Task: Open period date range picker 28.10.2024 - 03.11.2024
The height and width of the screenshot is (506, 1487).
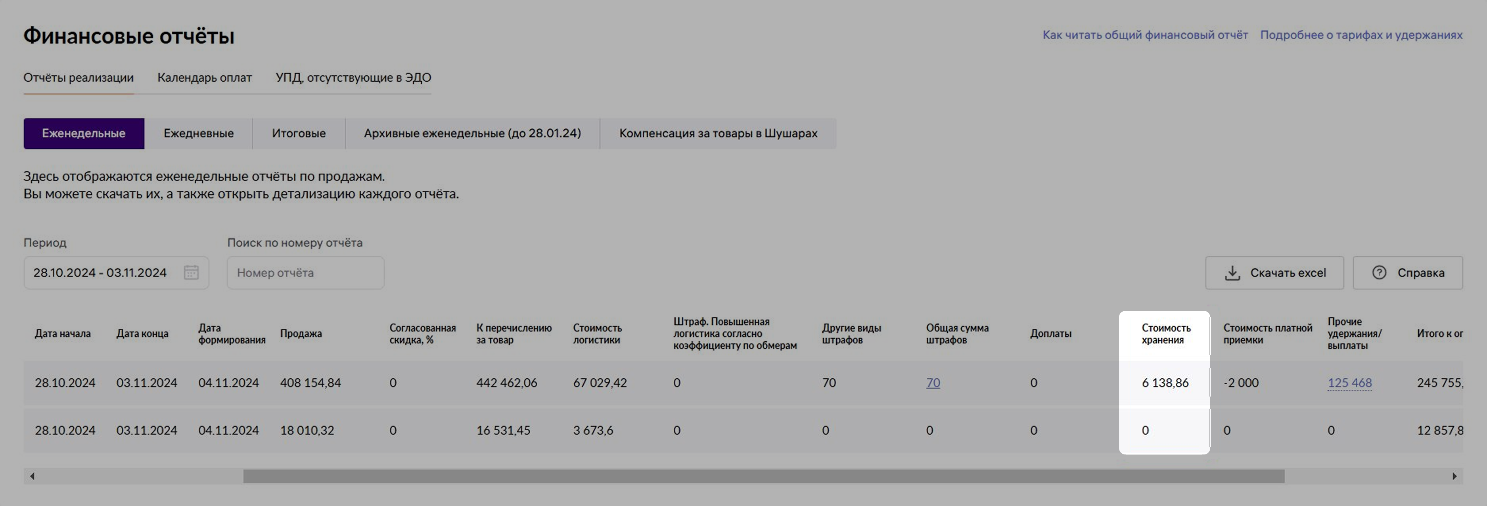Action: pos(116,272)
